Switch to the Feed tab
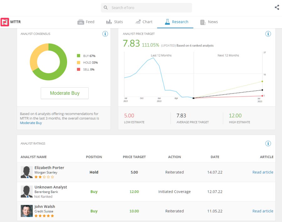This screenshot has width=282, height=222. click(86, 22)
